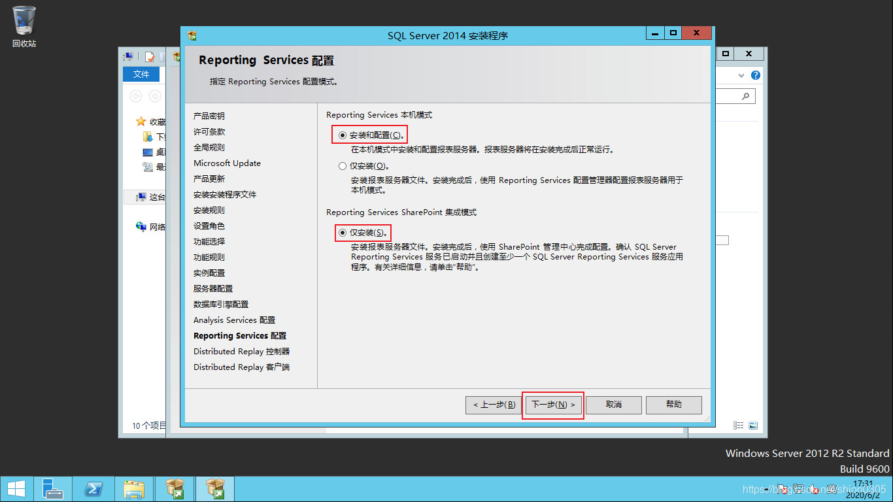Click the Analysis Services 配置 step

pos(234,320)
